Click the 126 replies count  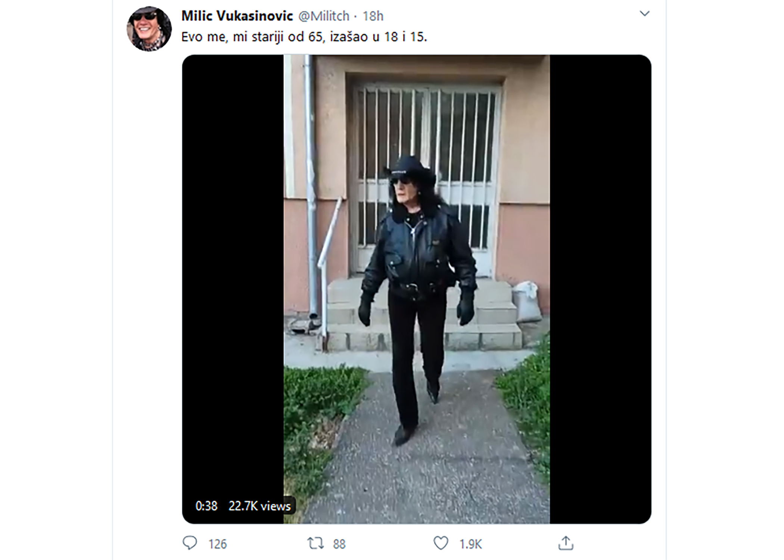click(218, 544)
